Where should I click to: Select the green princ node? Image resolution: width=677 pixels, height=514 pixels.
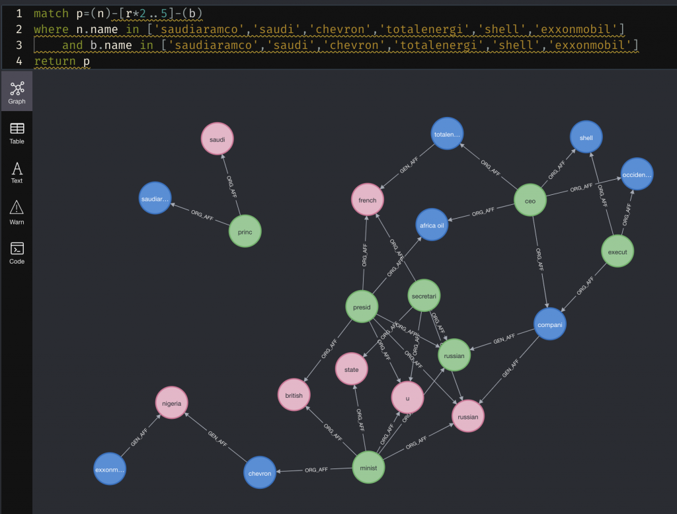click(x=245, y=231)
